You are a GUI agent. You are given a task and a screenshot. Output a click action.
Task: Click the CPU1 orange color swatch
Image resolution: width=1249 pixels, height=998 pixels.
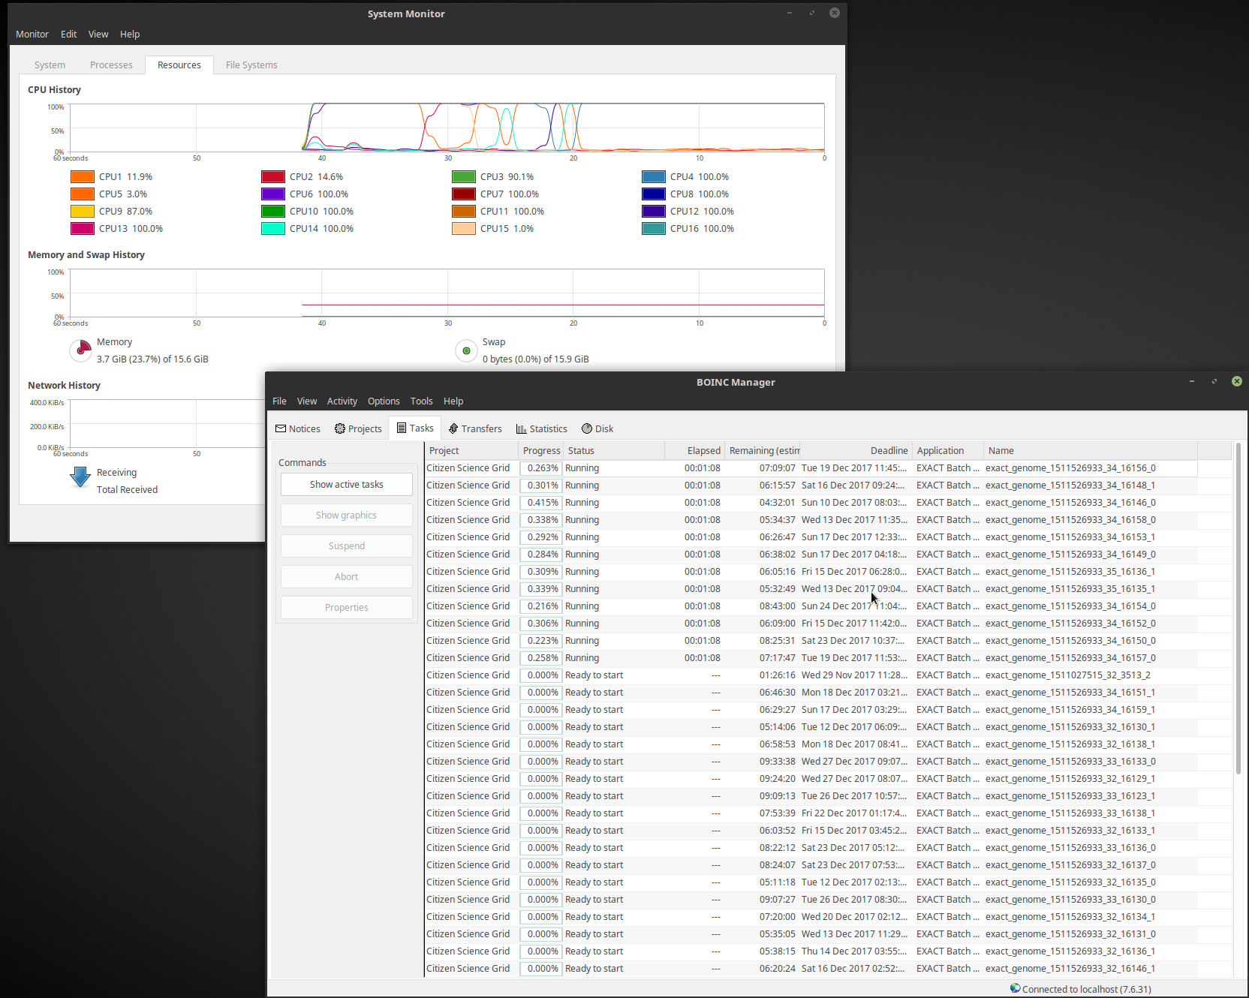pyautogui.click(x=83, y=177)
